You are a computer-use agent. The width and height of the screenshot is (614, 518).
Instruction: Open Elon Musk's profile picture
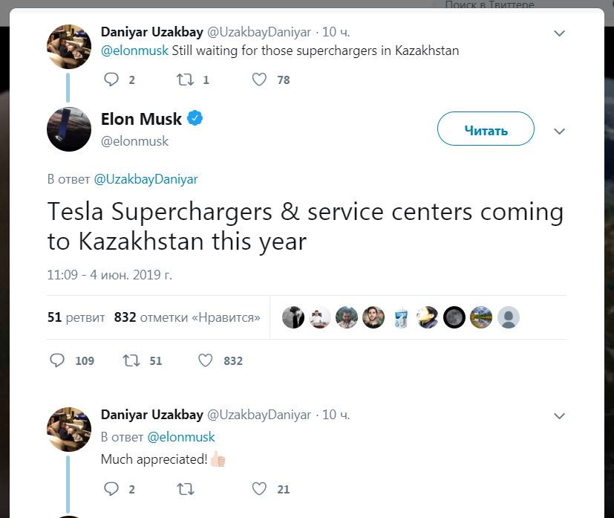[x=69, y=129]
